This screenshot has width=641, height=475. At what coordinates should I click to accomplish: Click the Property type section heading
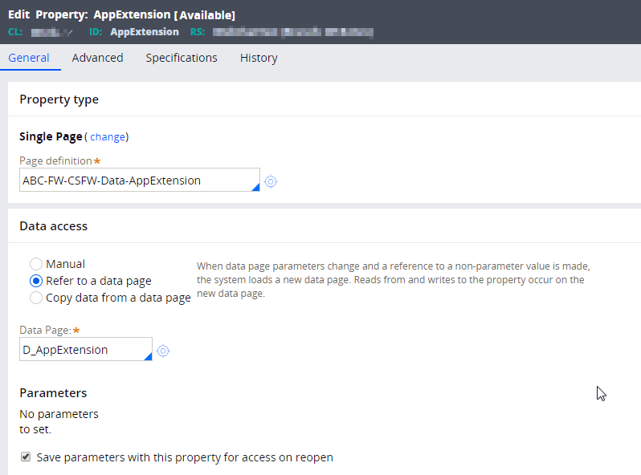(59, 99)
